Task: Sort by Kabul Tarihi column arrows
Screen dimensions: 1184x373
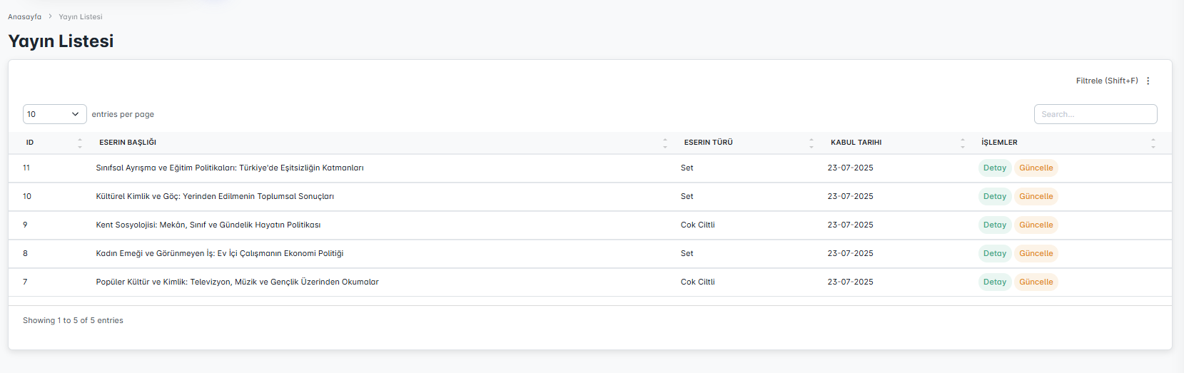Action: (x=962, y=143)
